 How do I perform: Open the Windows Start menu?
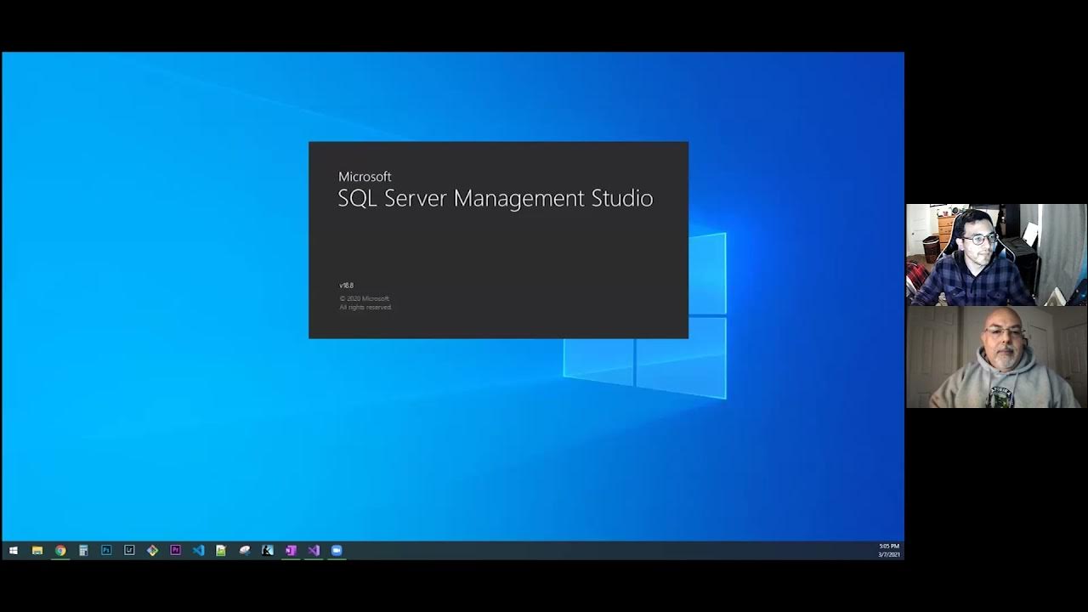14,551
